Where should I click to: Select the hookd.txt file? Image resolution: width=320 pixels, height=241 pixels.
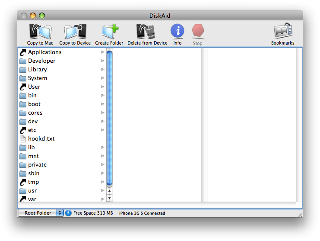click(x=41, y=138)
